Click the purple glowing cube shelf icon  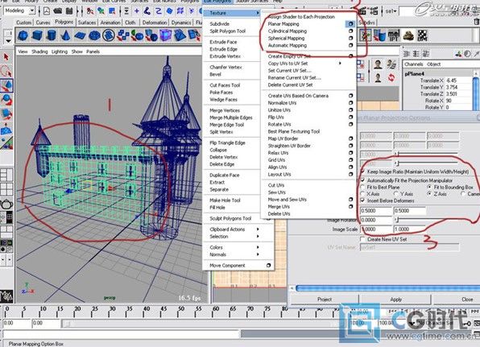pos(166,35)
